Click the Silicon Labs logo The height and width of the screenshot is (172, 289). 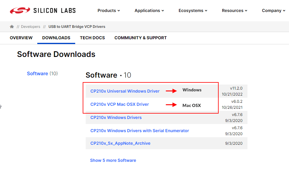click(42, 10)
